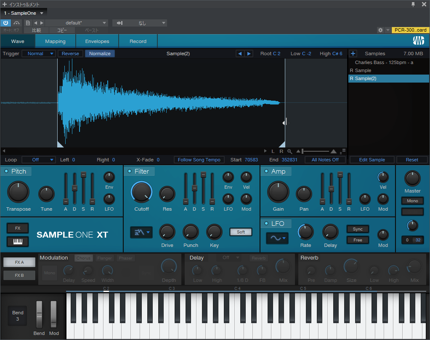Open the filter type dropdown
The height and width of the screenshot is (340, 430).
point(141,232)
